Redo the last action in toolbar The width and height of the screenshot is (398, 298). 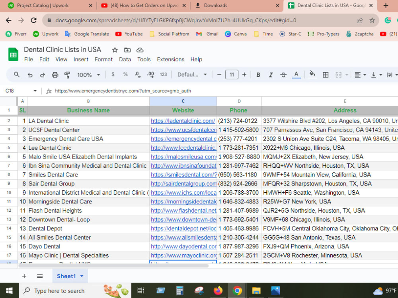(x=43, y=75)
